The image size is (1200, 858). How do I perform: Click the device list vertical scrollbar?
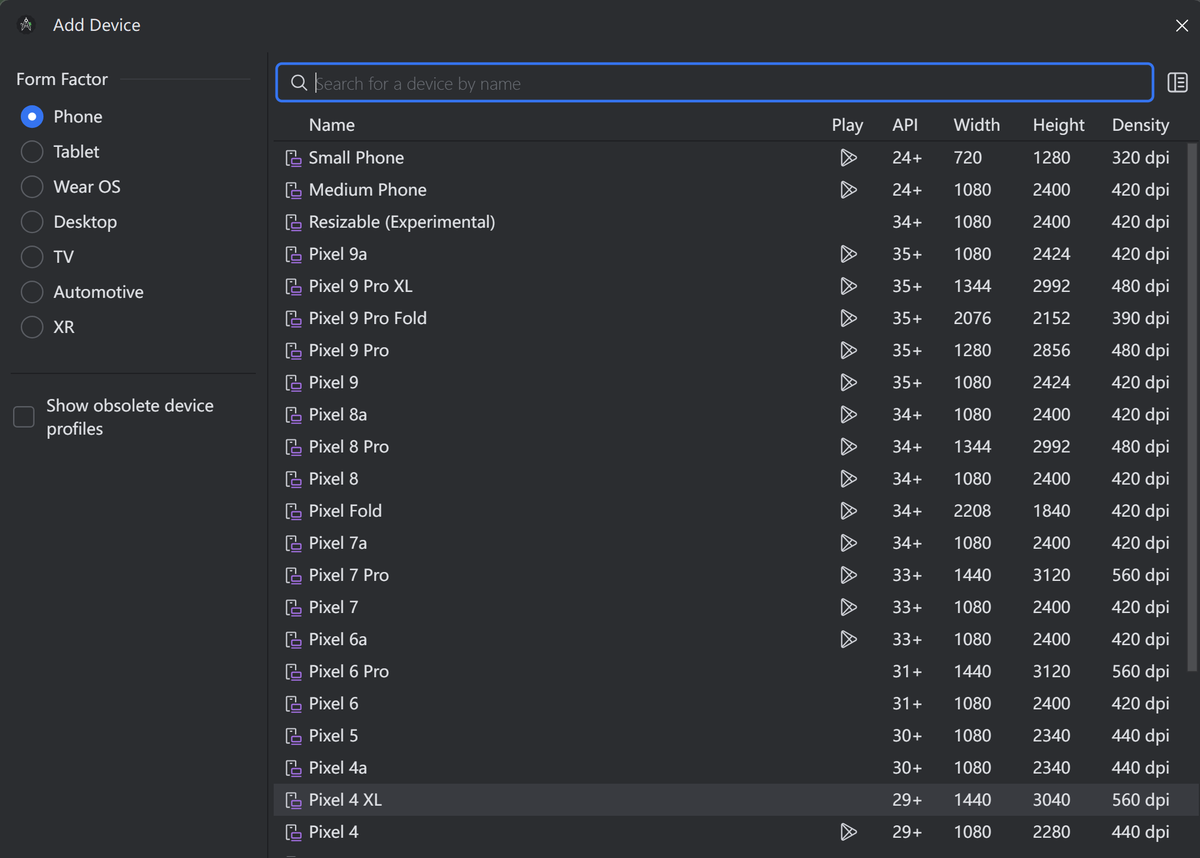click(x=1192, y=407)
